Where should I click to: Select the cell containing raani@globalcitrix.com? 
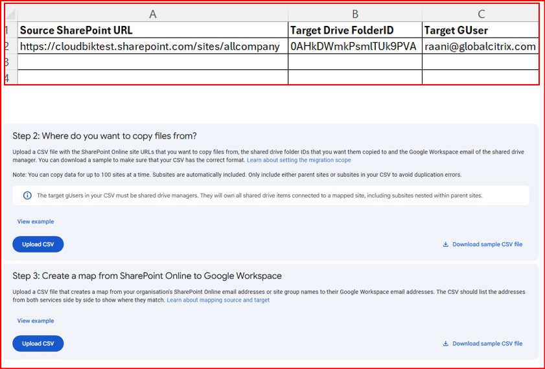[480, 46]
